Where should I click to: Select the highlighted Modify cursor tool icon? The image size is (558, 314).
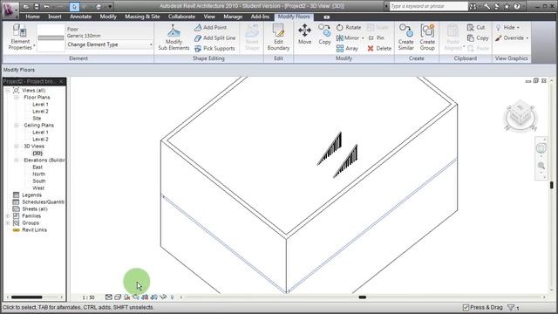pyautogui.click(x=74, y=7)
